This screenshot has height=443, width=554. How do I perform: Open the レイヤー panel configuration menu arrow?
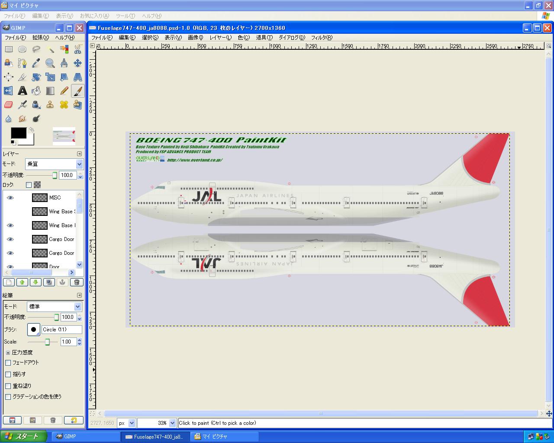pyautogui.click(x=79, y=154)
